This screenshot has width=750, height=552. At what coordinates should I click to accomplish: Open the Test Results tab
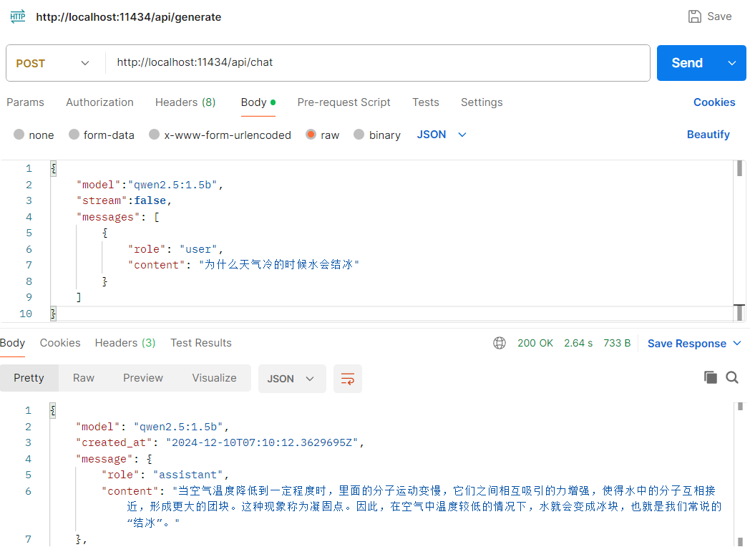(201, 343)
